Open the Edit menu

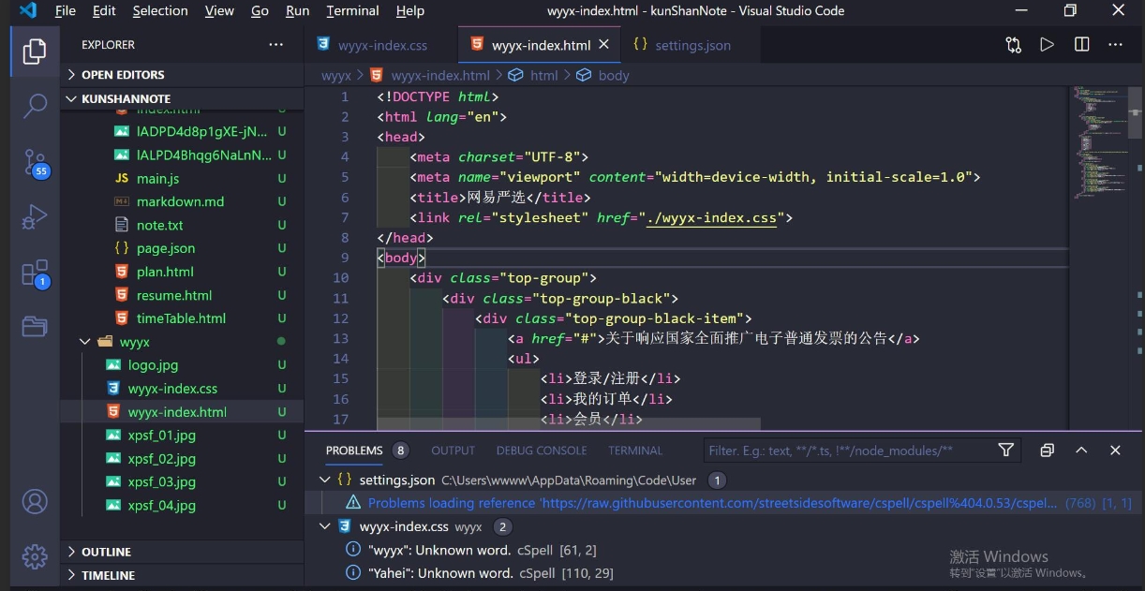tap(104, 11)
